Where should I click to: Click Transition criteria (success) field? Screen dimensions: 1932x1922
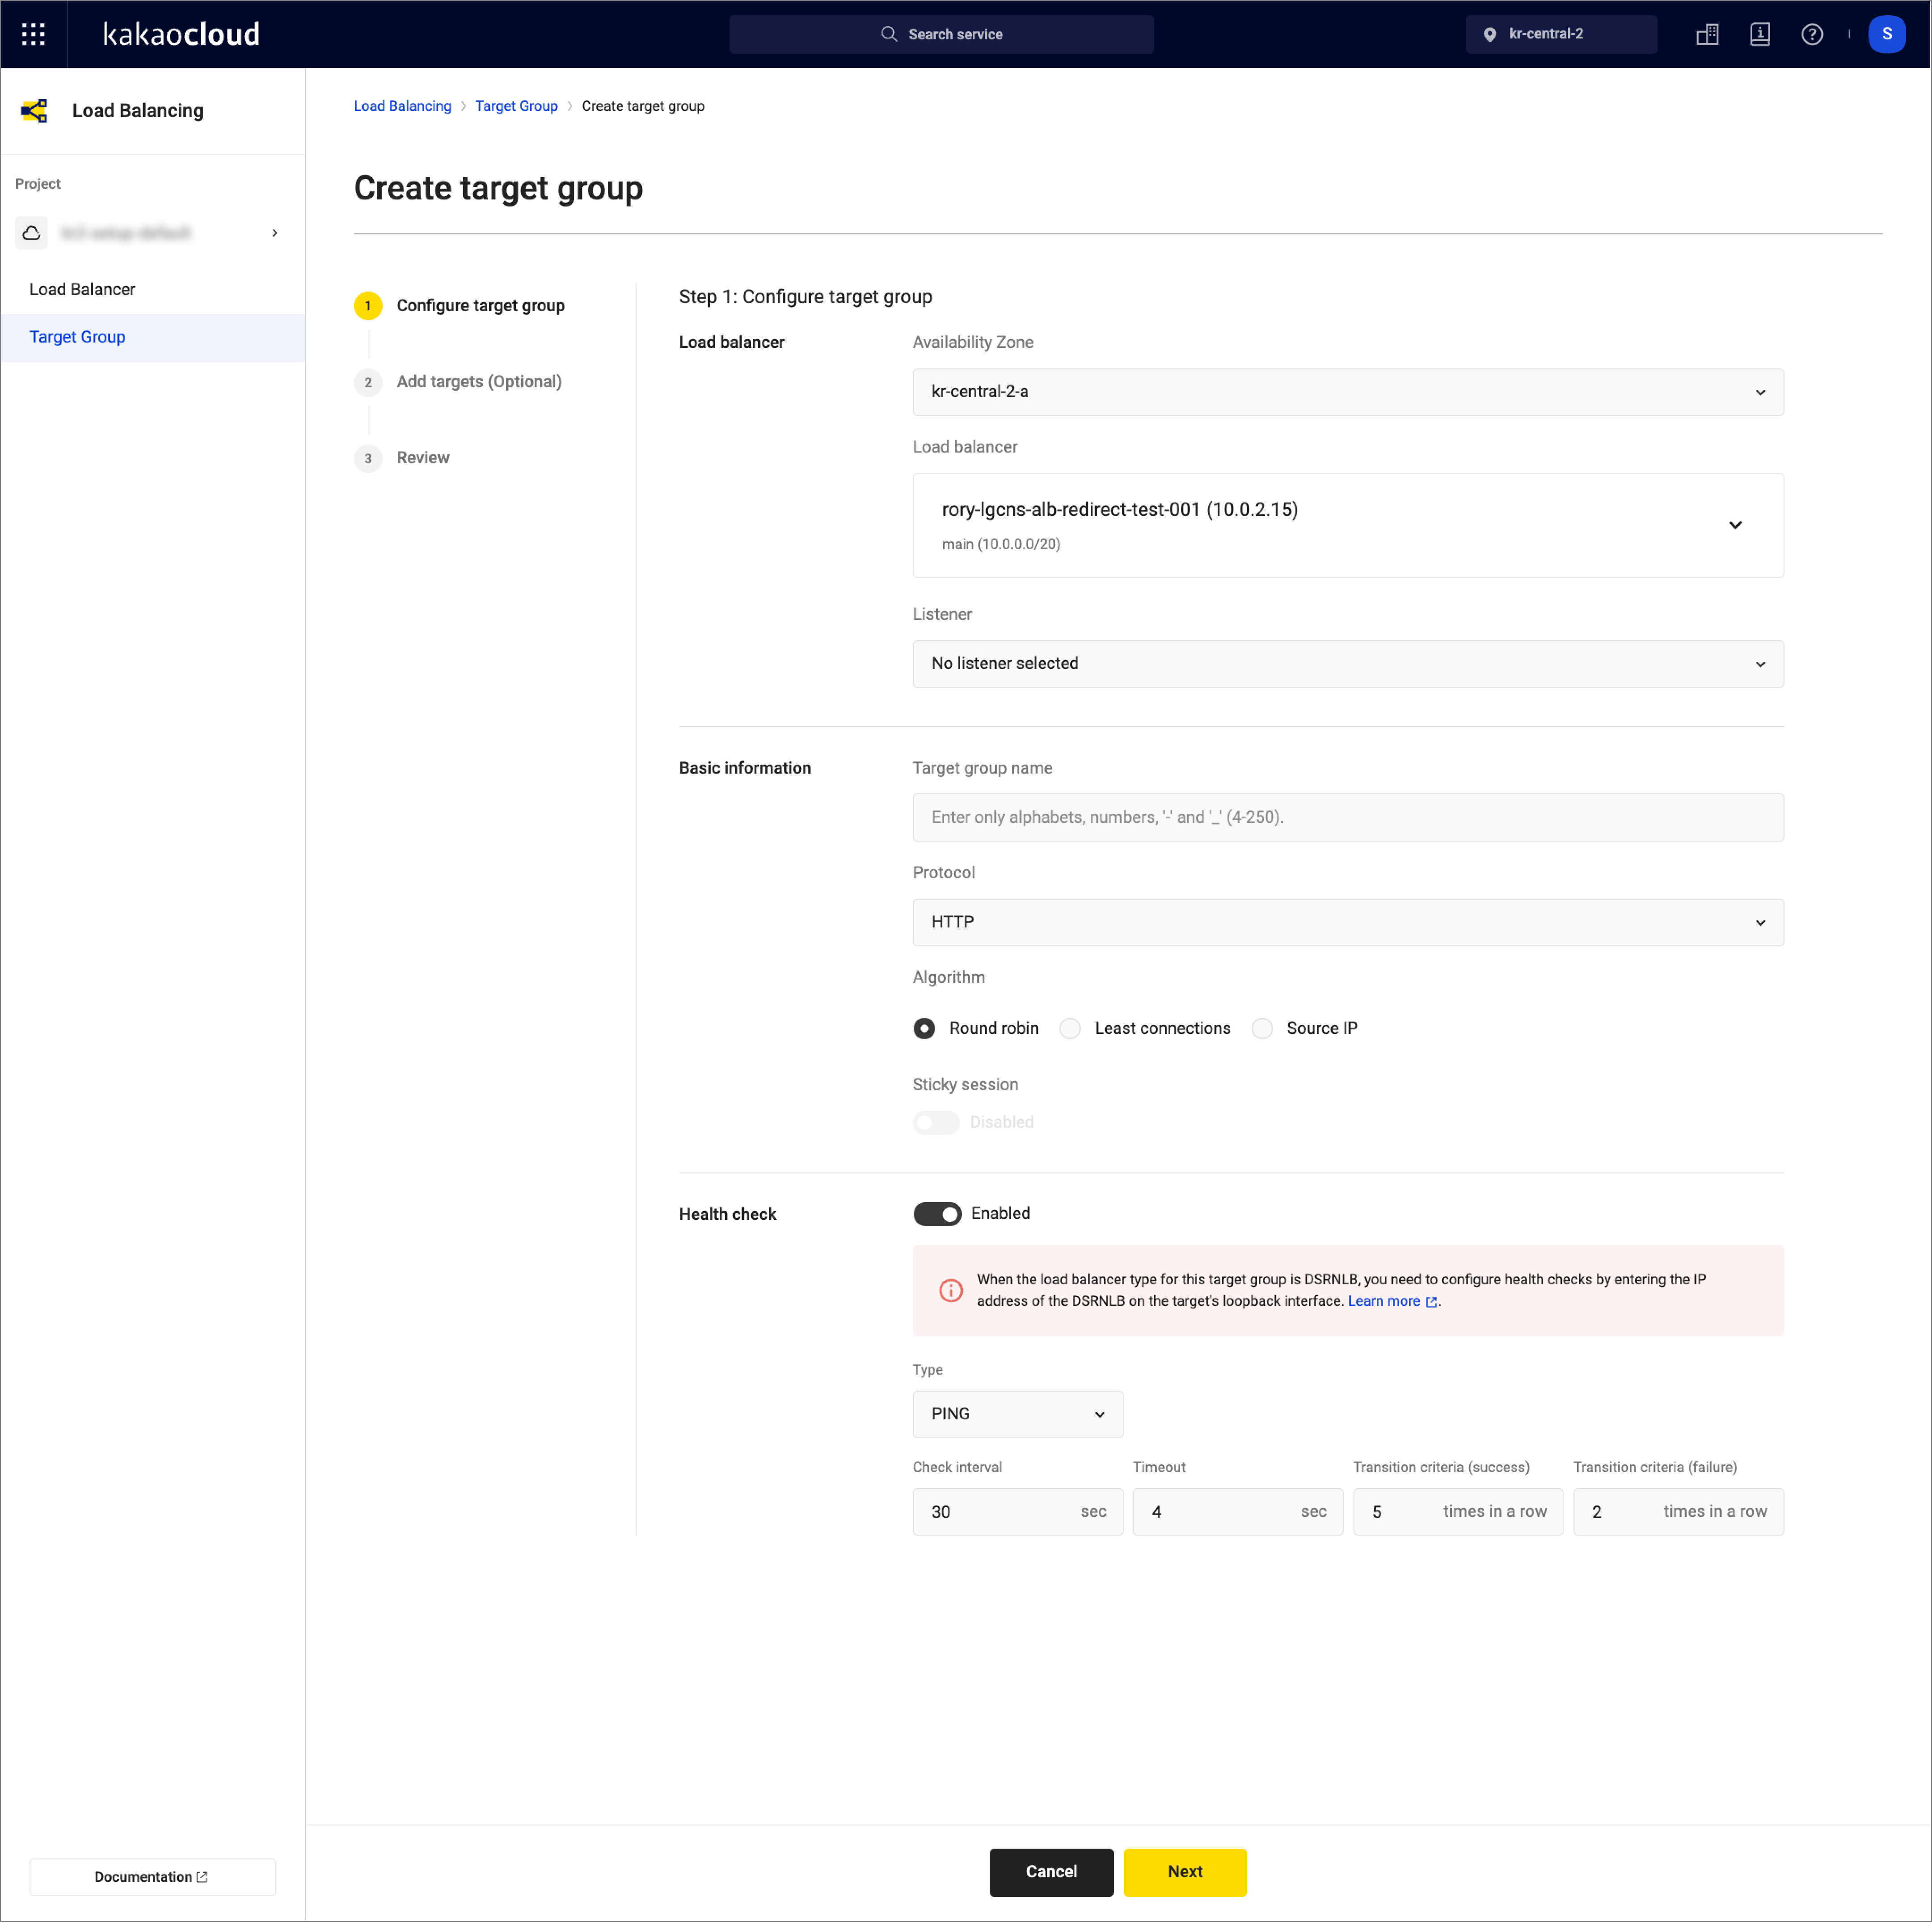1458,1512
